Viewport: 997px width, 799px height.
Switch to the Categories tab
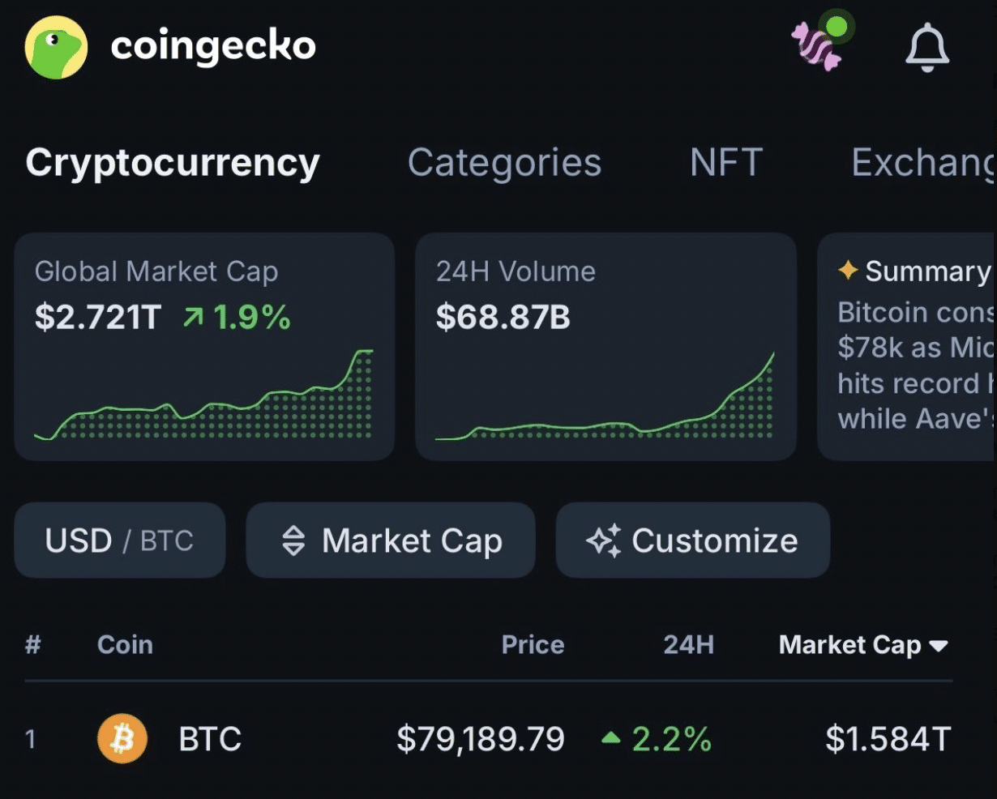pos(503,162)
